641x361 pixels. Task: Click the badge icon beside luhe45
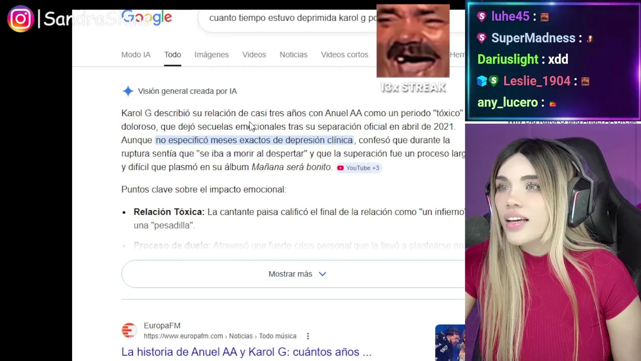[x=482, y=17]
